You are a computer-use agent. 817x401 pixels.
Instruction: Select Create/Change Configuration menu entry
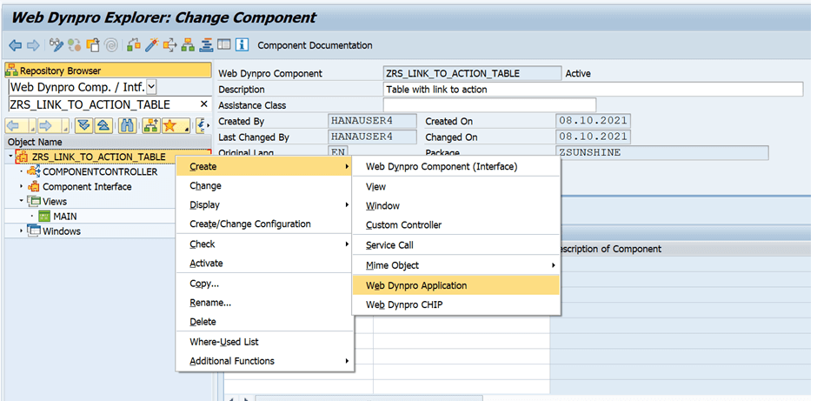pos(264,224)
